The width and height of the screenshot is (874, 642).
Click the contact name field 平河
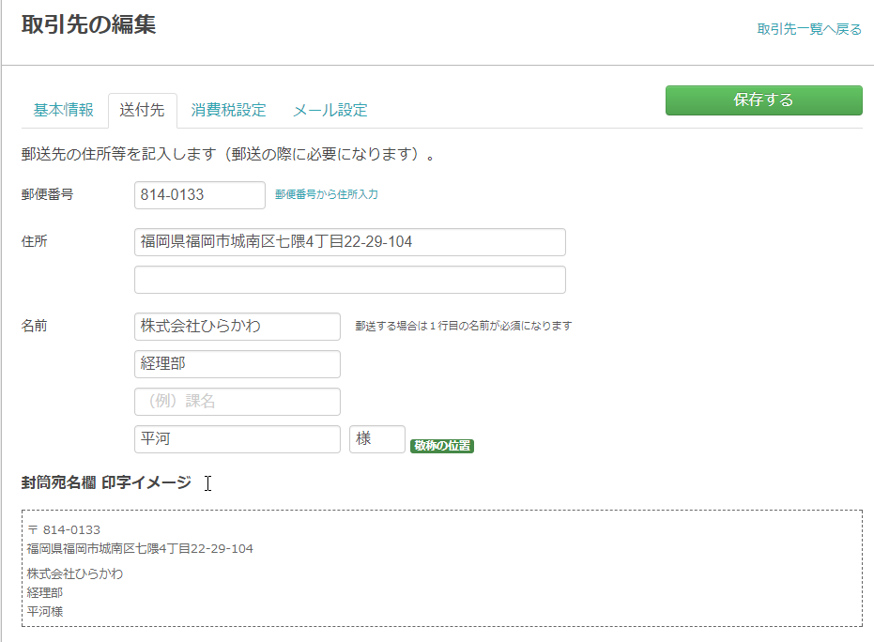coord(238,439)
